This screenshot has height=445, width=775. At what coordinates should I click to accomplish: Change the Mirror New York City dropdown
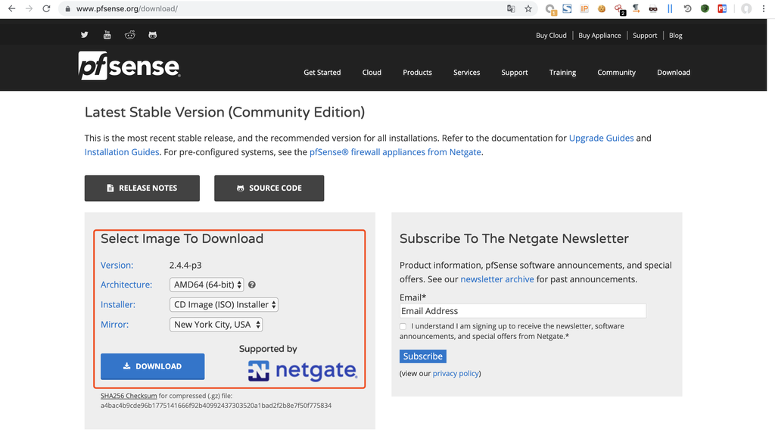point(216,325)
